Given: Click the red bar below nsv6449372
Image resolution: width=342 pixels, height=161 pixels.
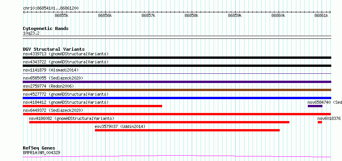Looking at the screenshot, I should point(177,114).
